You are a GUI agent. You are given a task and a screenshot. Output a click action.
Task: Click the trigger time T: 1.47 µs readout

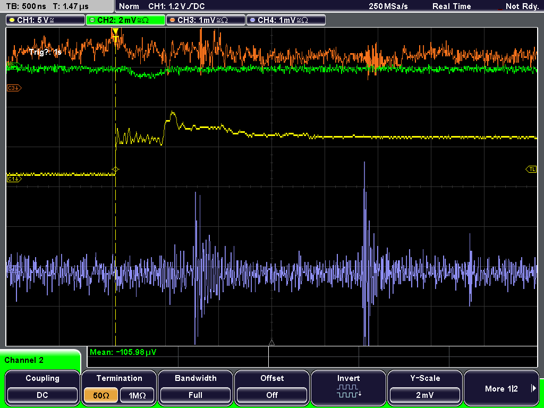72,6
